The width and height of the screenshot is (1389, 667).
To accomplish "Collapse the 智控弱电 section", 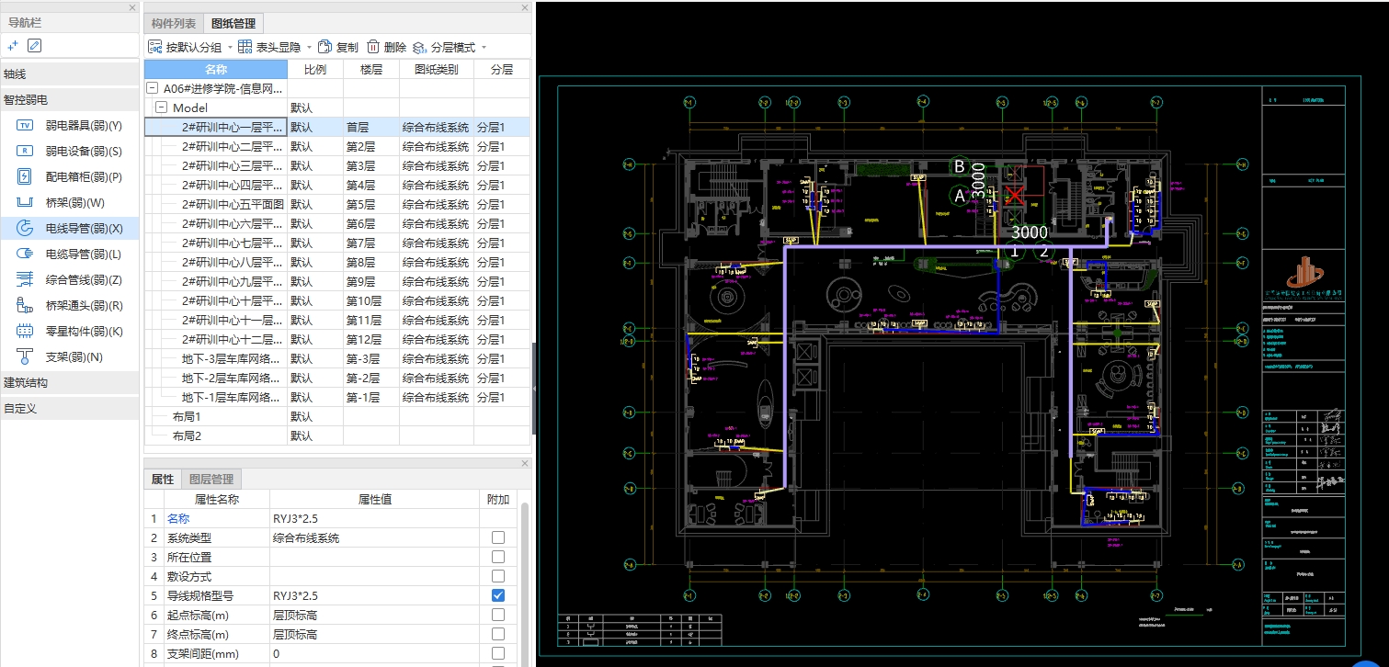I will click(x=70, y=99).
